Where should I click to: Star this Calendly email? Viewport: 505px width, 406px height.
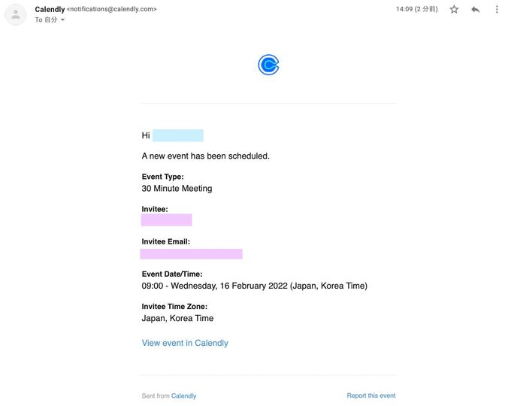coord(454,9)
